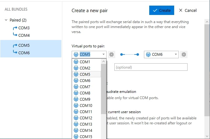Click the optional text input field
210x139 pixels.
pyautogui.click(x=151, y=67)
